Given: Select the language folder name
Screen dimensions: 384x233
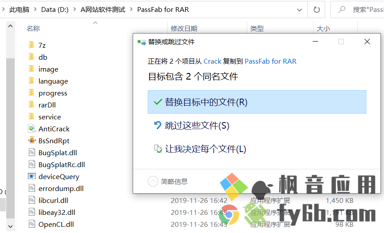Looking at the screenshot, I should (x=53, y=81).
